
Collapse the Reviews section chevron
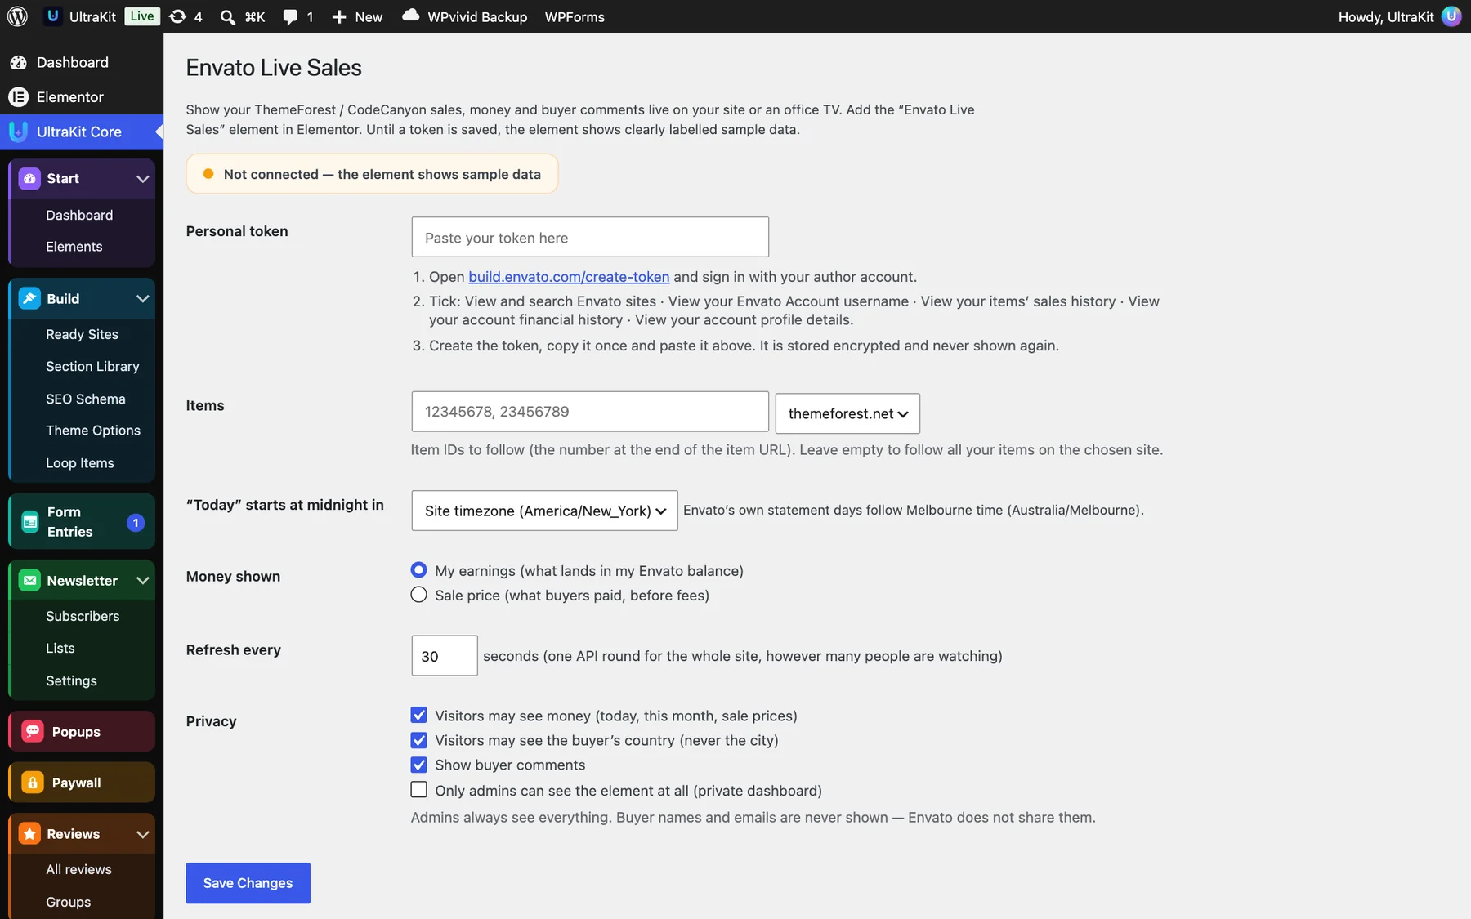click(143, 834)
